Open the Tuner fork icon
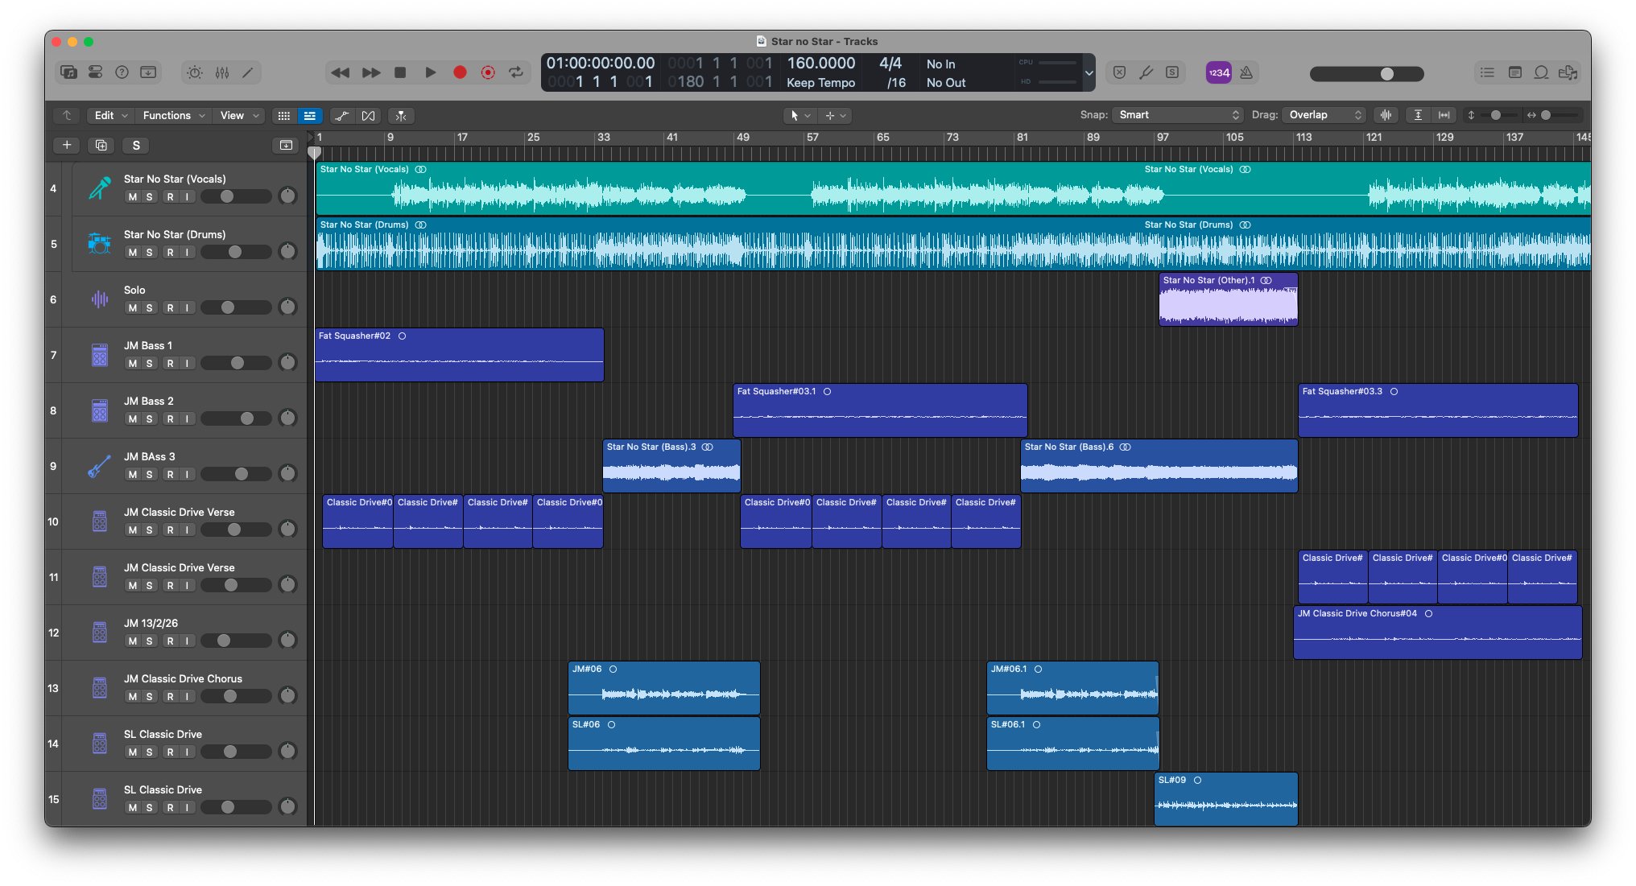1636x886 pixels. (1146, 72)
